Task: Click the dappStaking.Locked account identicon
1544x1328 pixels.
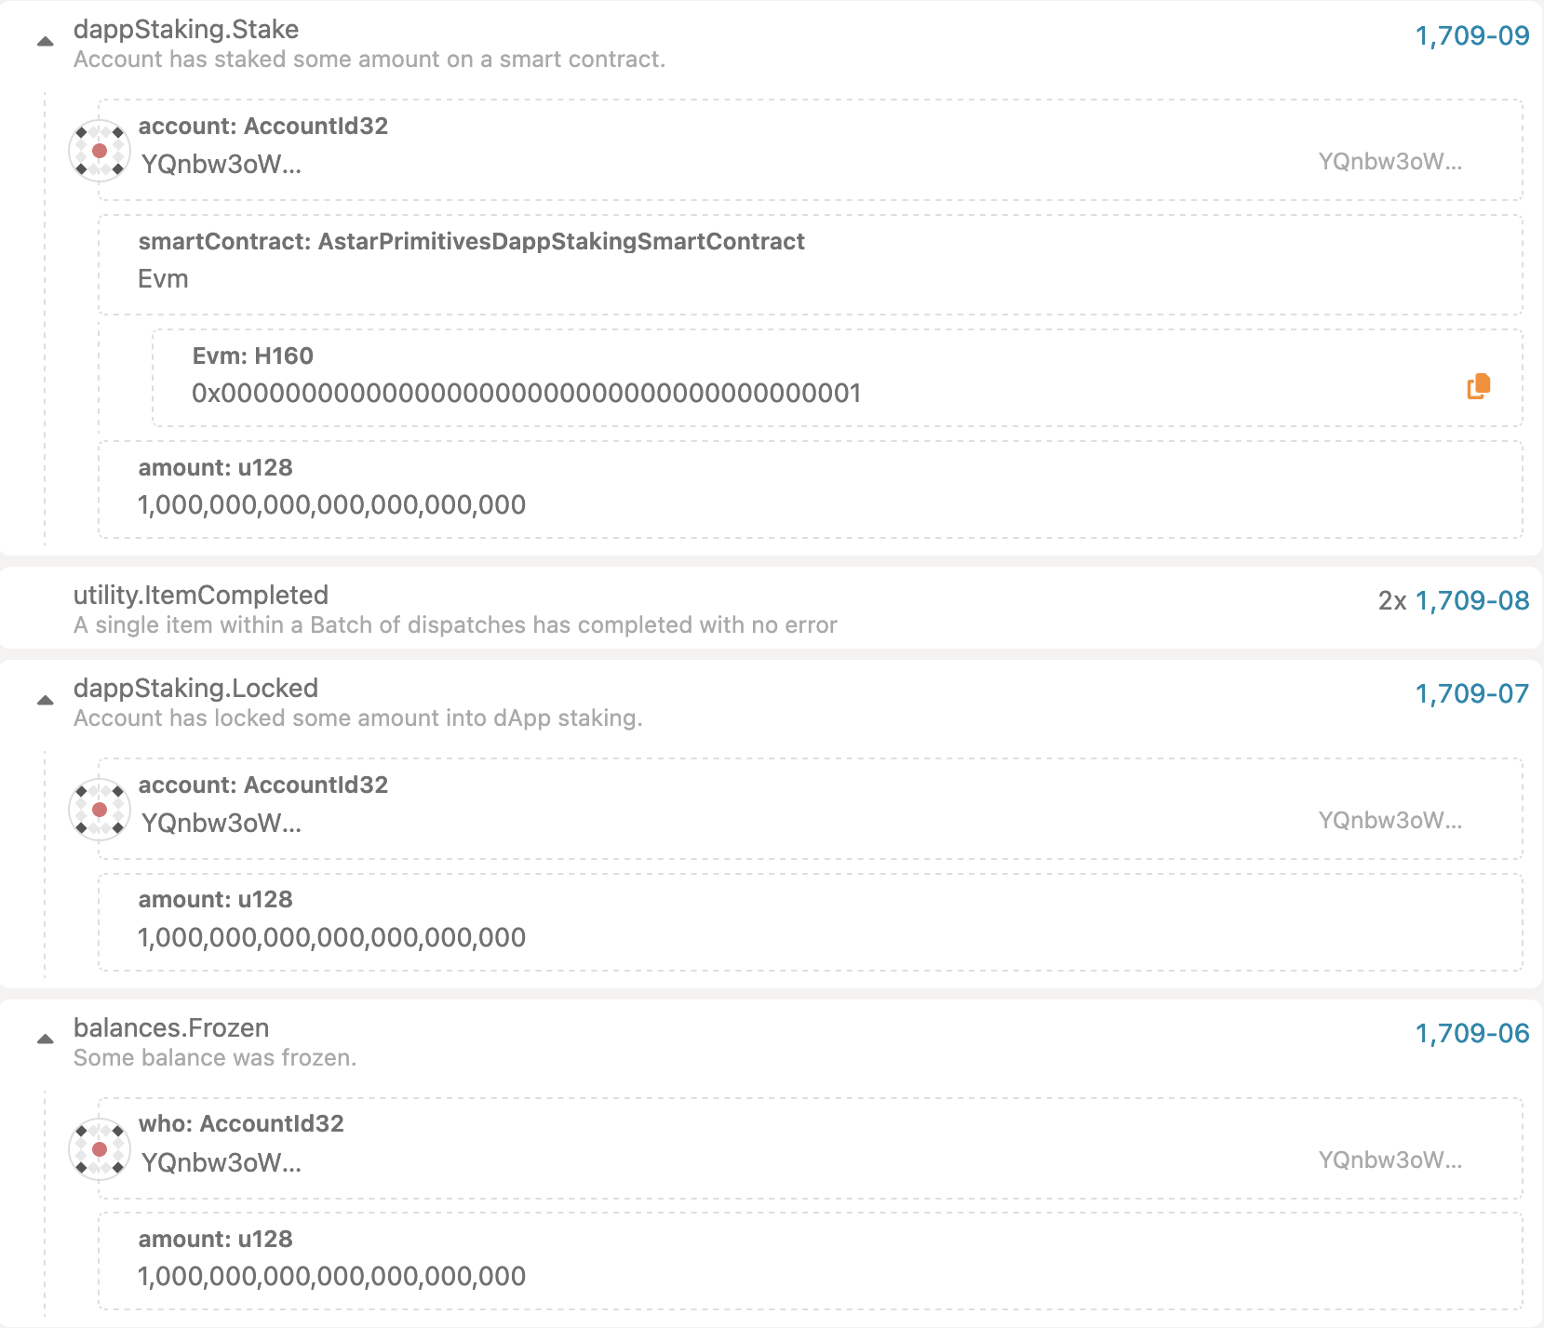Action: pyautogui.click(x=100, y=810)
